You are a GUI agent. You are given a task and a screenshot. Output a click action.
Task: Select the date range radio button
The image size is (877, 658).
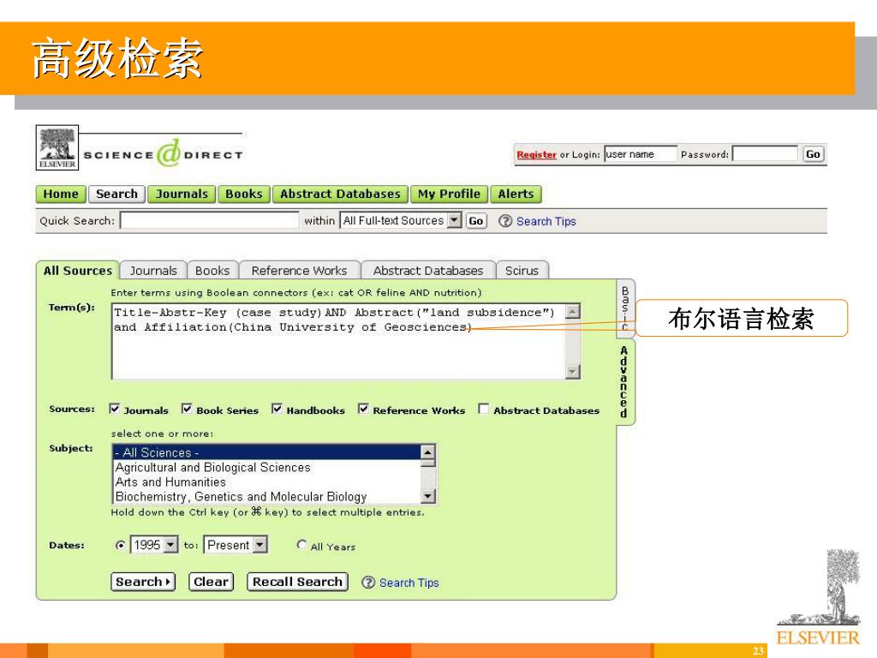(120, 545)
